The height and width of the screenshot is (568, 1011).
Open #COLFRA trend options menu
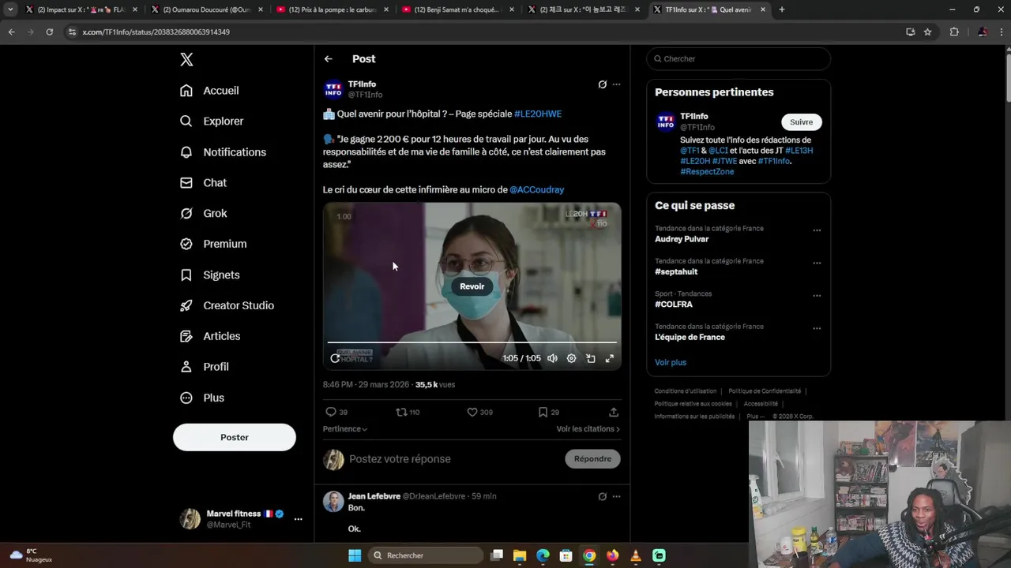[817, 297]
